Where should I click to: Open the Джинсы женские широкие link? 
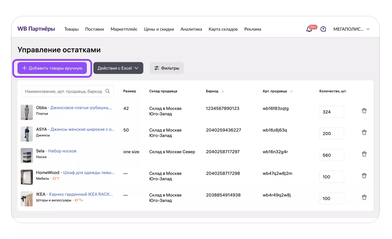83,129
